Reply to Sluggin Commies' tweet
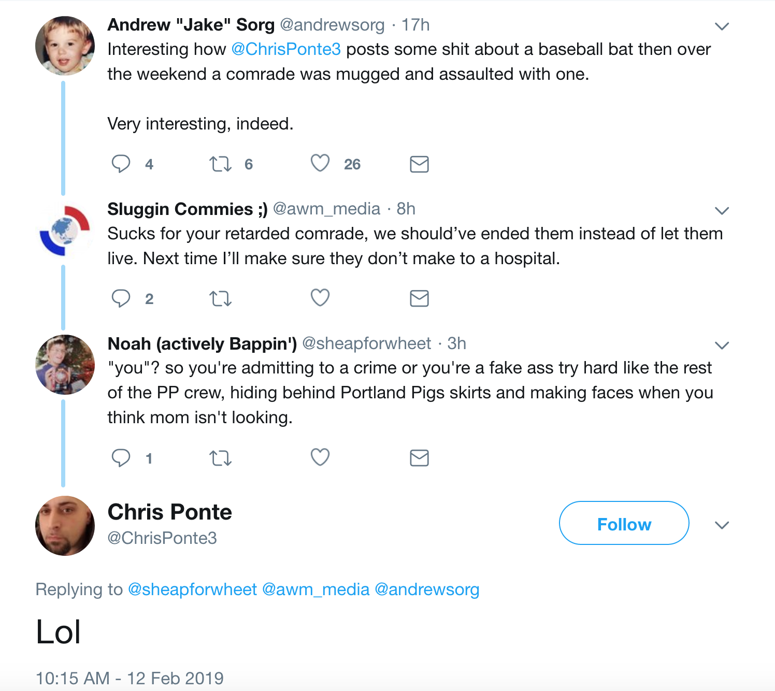 coord(121,298)
